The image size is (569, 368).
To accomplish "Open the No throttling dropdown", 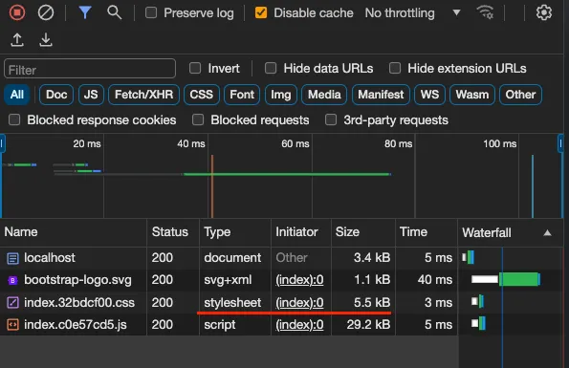I will [412, 13].
